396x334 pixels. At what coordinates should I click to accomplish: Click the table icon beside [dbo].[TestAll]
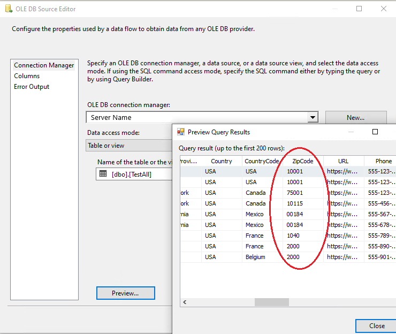[x=103, y=174]
